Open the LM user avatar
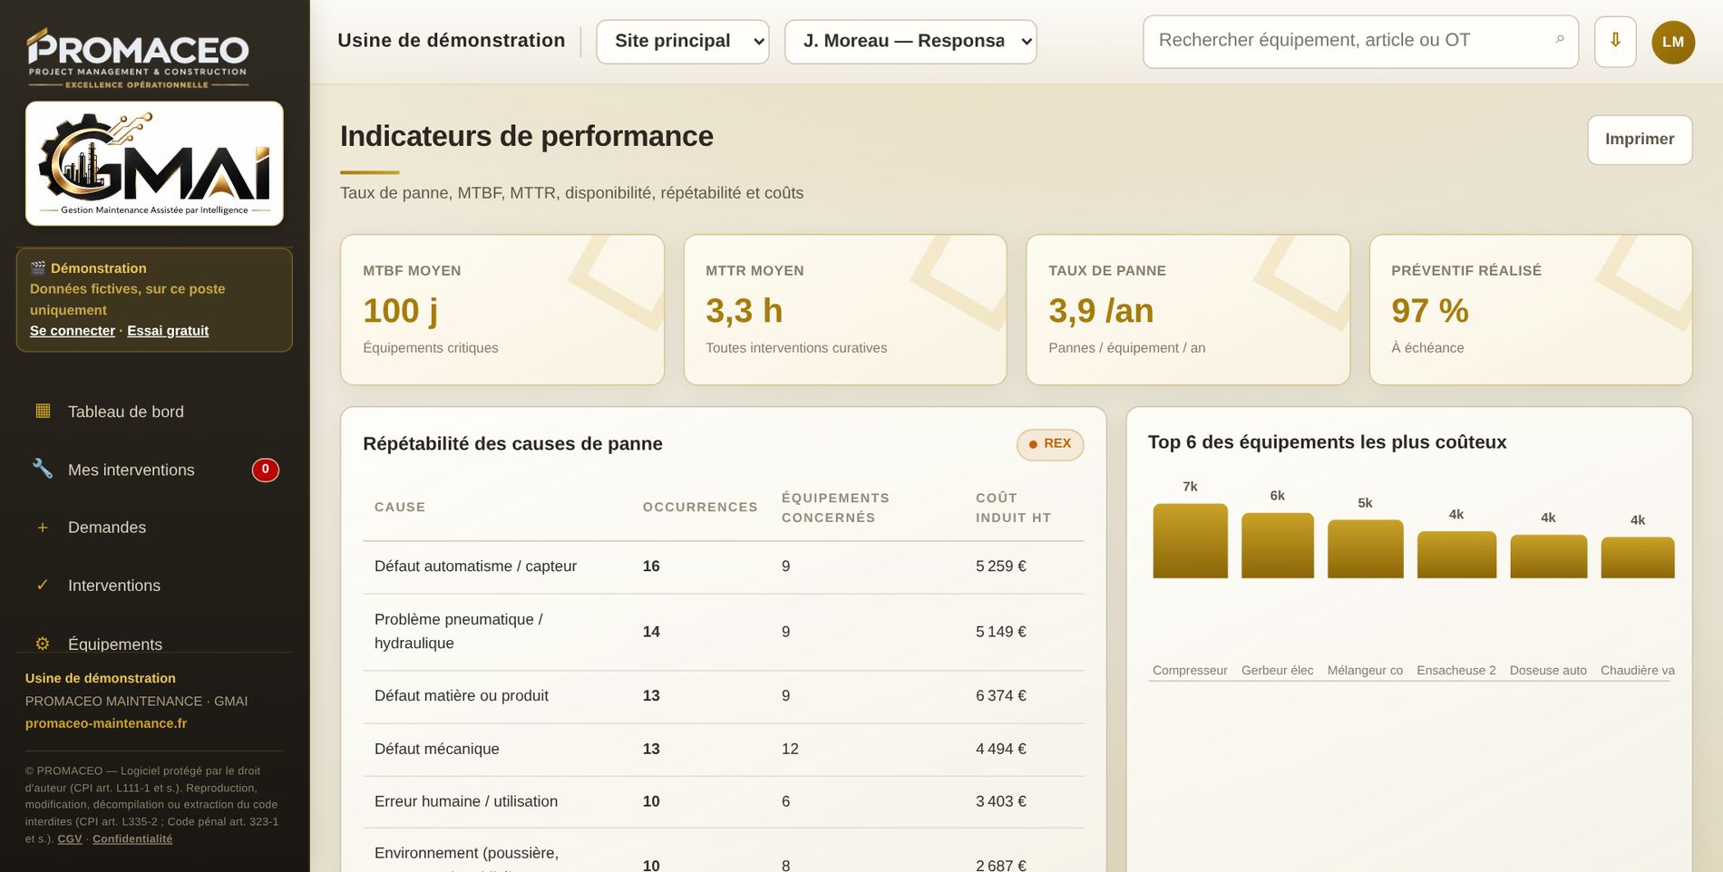This screenshot has width=1723, height=872. (1673, 42)
